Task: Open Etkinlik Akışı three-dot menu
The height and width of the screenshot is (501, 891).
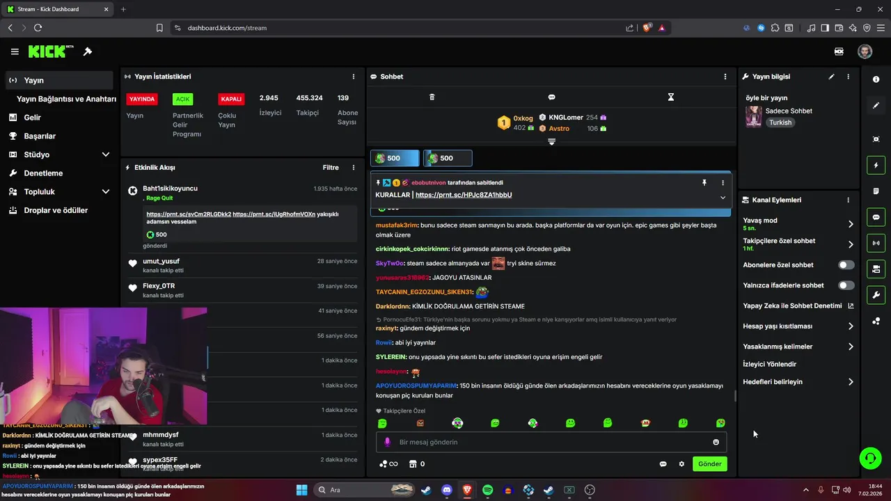Action: tap(354, 168)
